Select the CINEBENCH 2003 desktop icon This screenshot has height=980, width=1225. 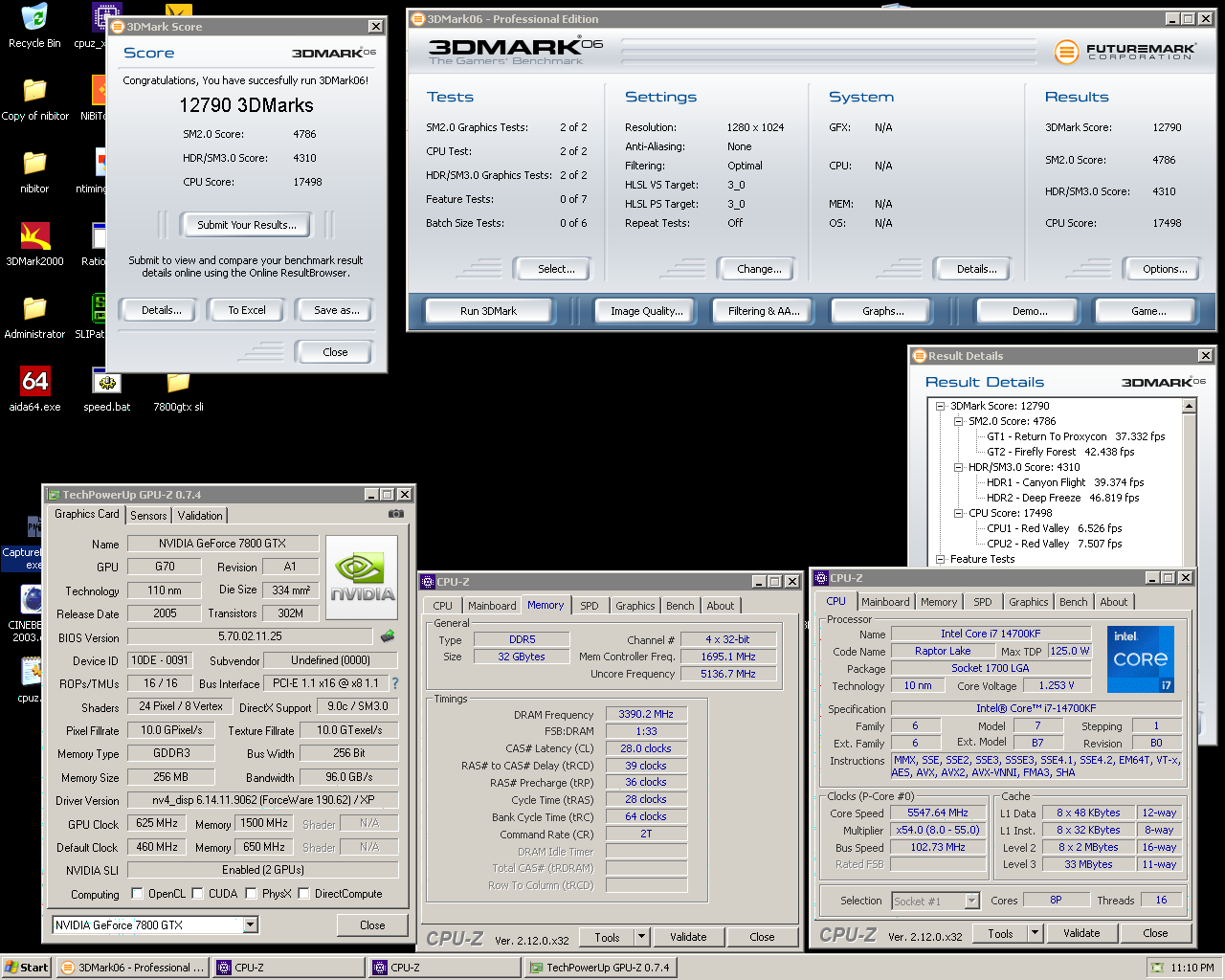point(29,614)
